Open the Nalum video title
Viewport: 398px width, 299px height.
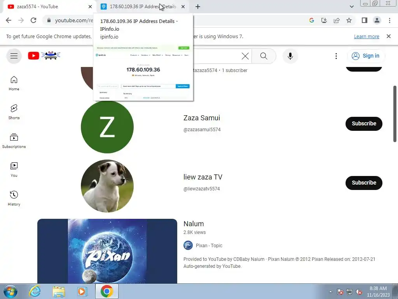194,224
